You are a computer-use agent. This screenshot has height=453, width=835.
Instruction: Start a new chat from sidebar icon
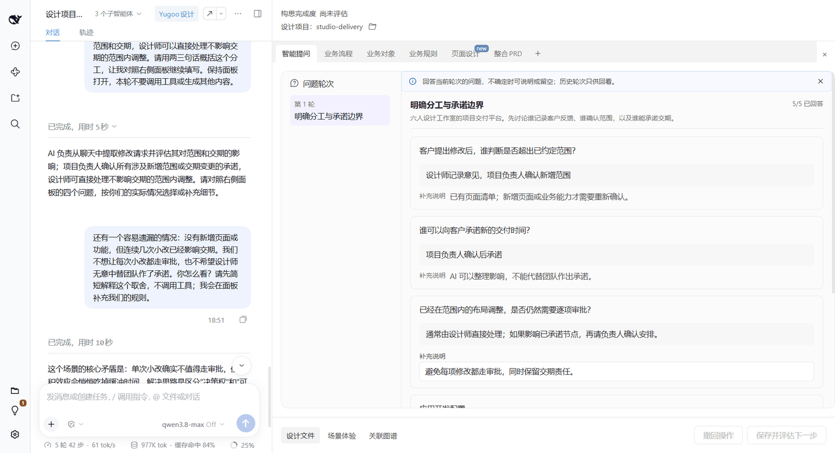pyautogui.click(x=15, y=46)
